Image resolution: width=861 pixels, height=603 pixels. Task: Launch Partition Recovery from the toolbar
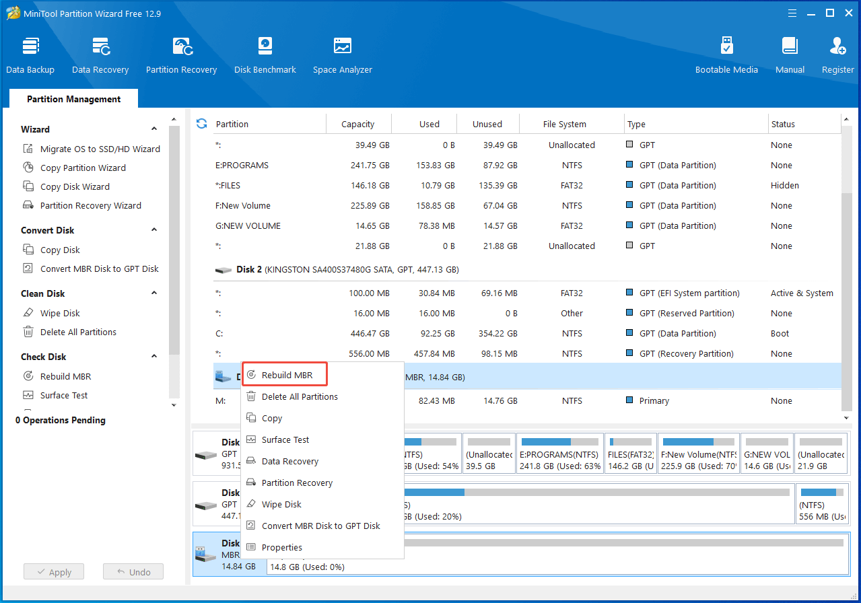pyautogui.click(x=181, y=55)
